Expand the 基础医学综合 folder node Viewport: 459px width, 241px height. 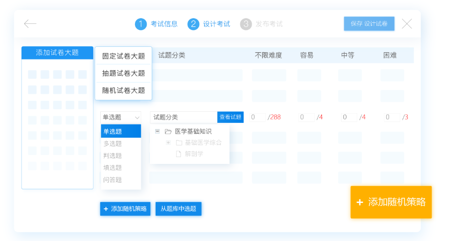point(168,142)
